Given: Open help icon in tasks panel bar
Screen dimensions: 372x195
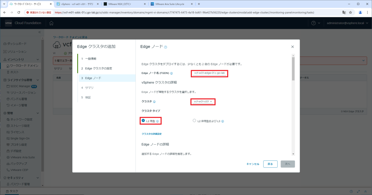Looking at the screenshot, I should (x=351, y=192).
